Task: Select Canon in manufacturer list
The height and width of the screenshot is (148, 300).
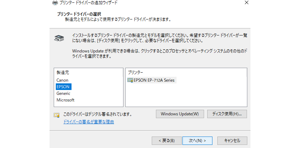Action: pyautogui.click(x=62, y=80)
